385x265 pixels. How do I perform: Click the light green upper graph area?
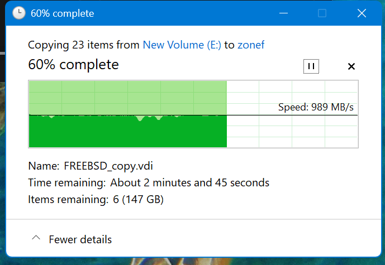point(127,97)
